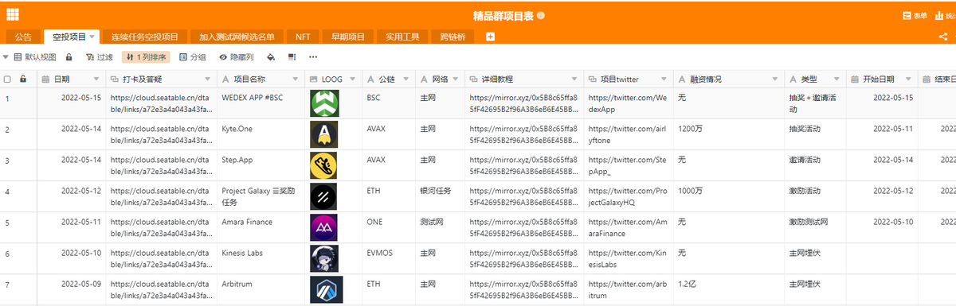Image resolution: width=956 pixels, height=306 pixels.
Task: Open Step.App yellow logo image
Action: click(324, 165)
